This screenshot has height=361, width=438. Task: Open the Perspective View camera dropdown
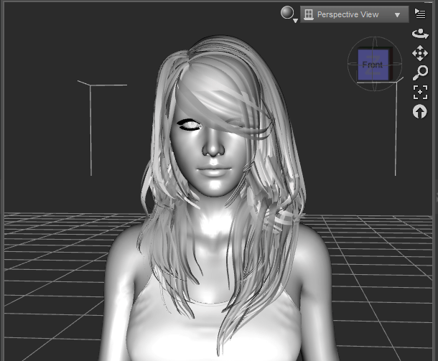354,14
